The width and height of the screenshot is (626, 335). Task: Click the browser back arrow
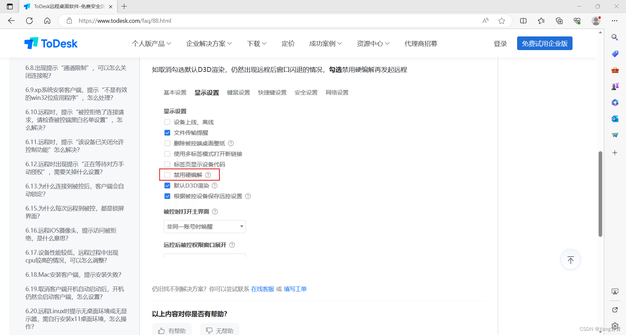pos(11,21)
